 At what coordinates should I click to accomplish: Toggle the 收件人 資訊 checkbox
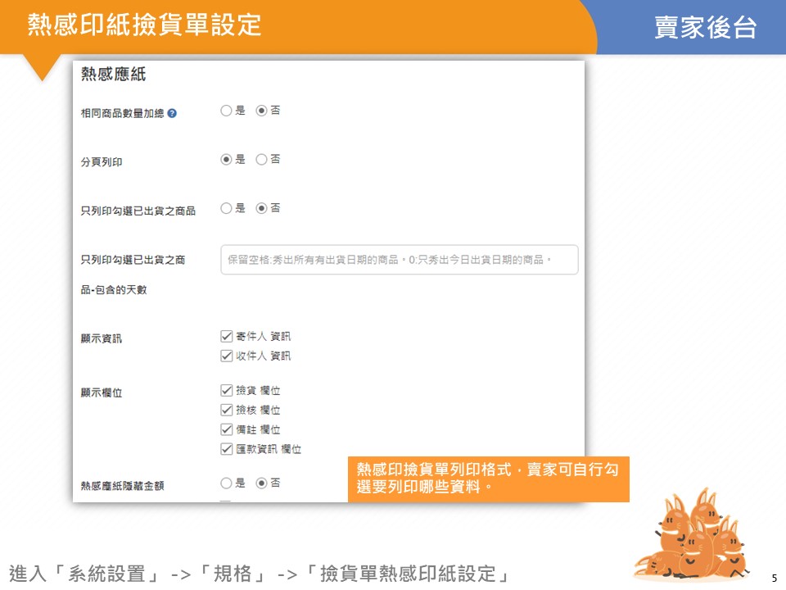click(x=228, y=356)
